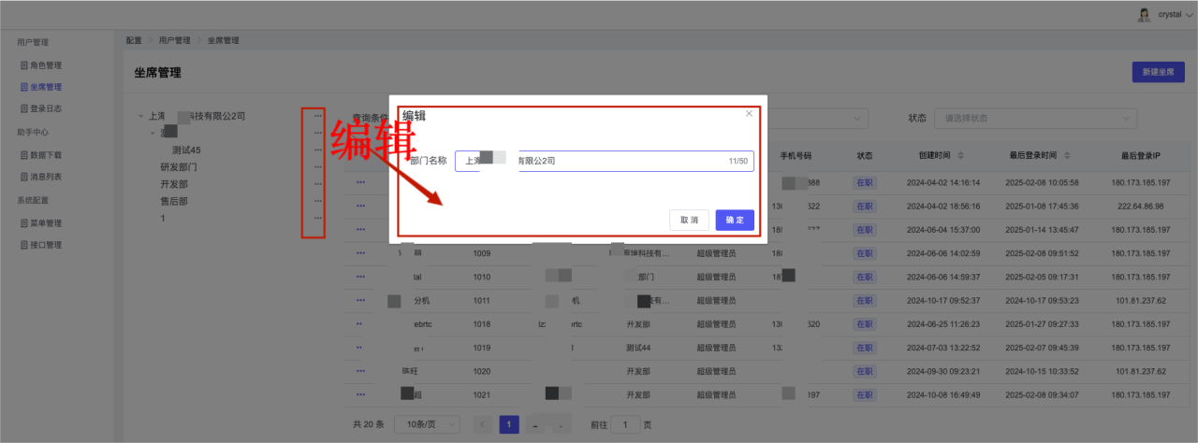Click the 前往 page number input
The image size is (1198, 443).
click(x=625, y=424)
